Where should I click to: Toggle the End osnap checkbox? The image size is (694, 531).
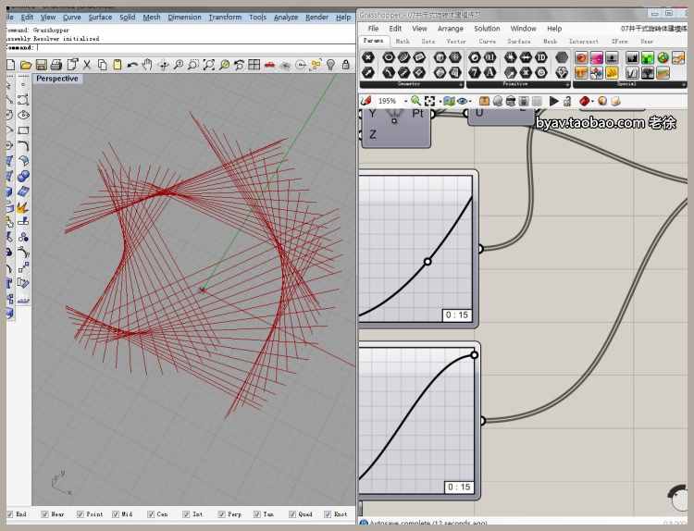point(9,513)
